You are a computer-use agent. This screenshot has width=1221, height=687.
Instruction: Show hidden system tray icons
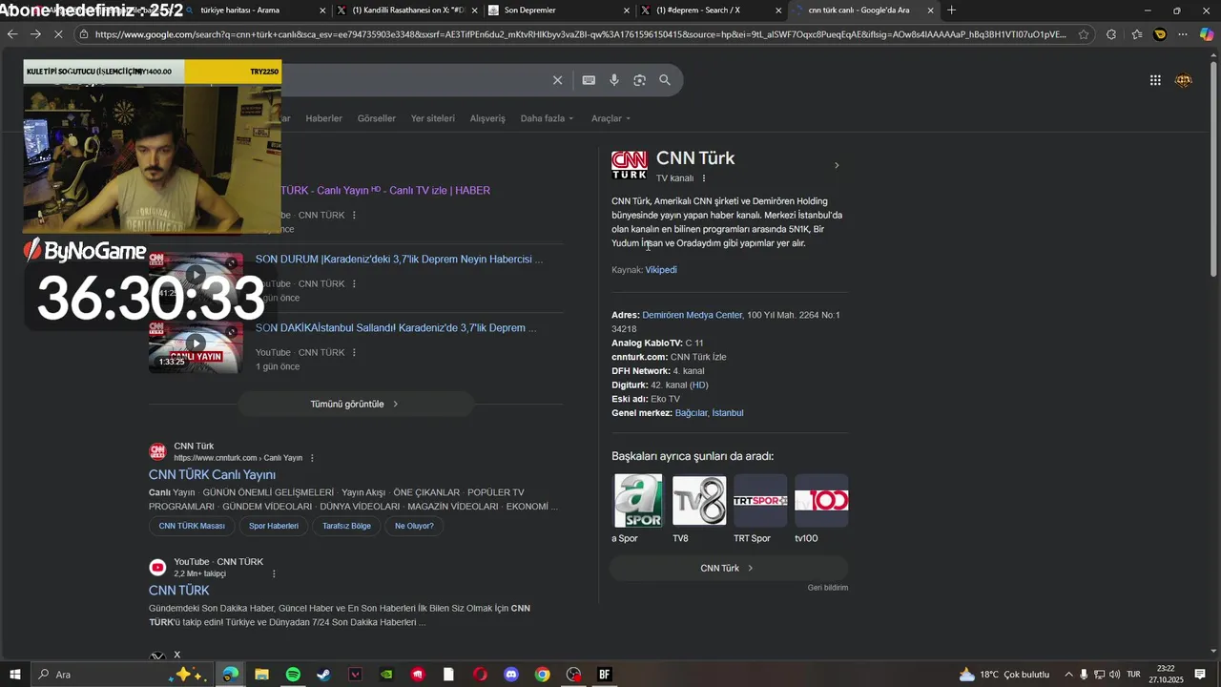pos(1068,675)
